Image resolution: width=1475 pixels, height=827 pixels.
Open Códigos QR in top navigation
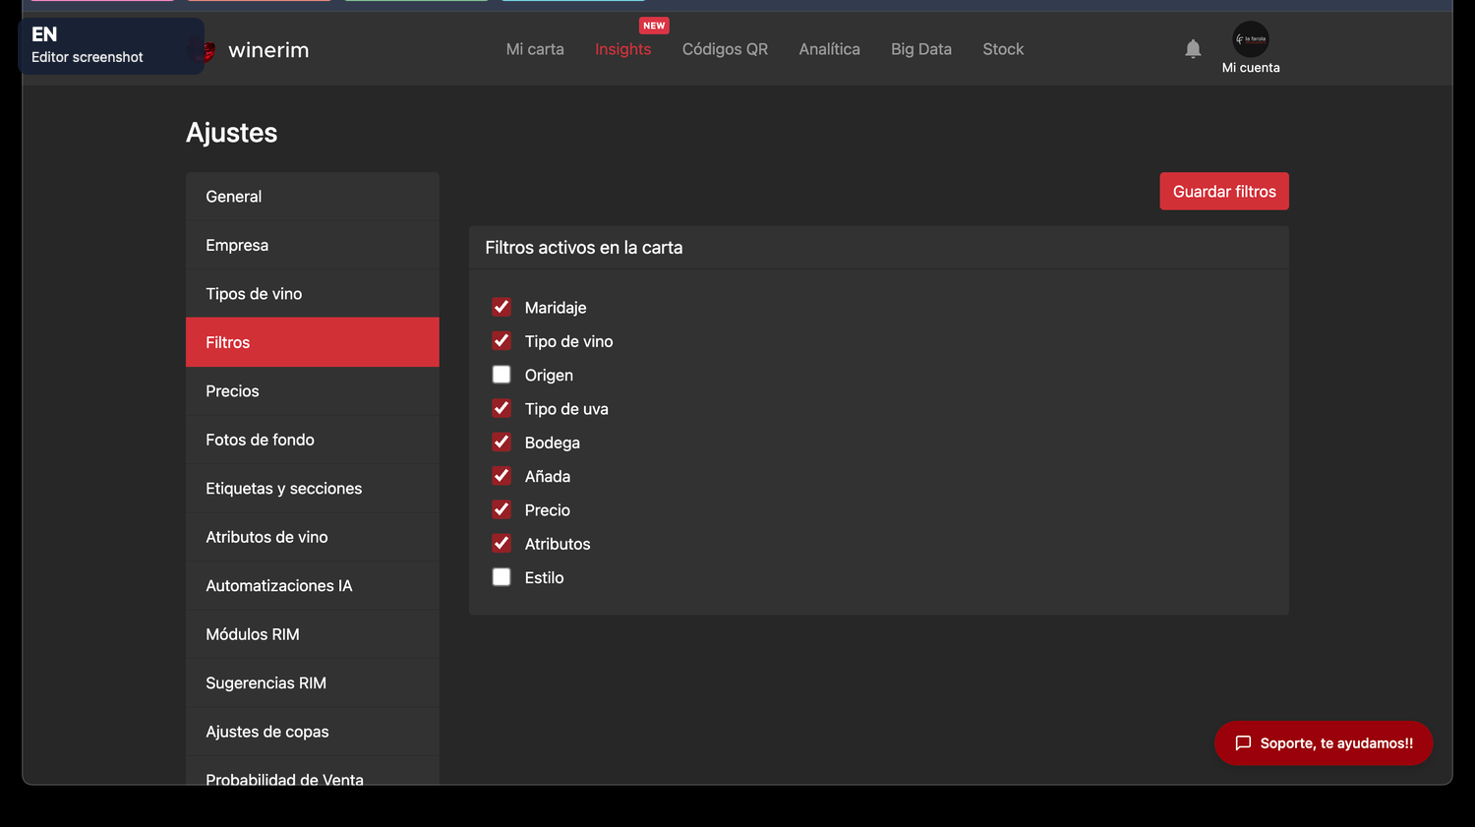(725, 49)
